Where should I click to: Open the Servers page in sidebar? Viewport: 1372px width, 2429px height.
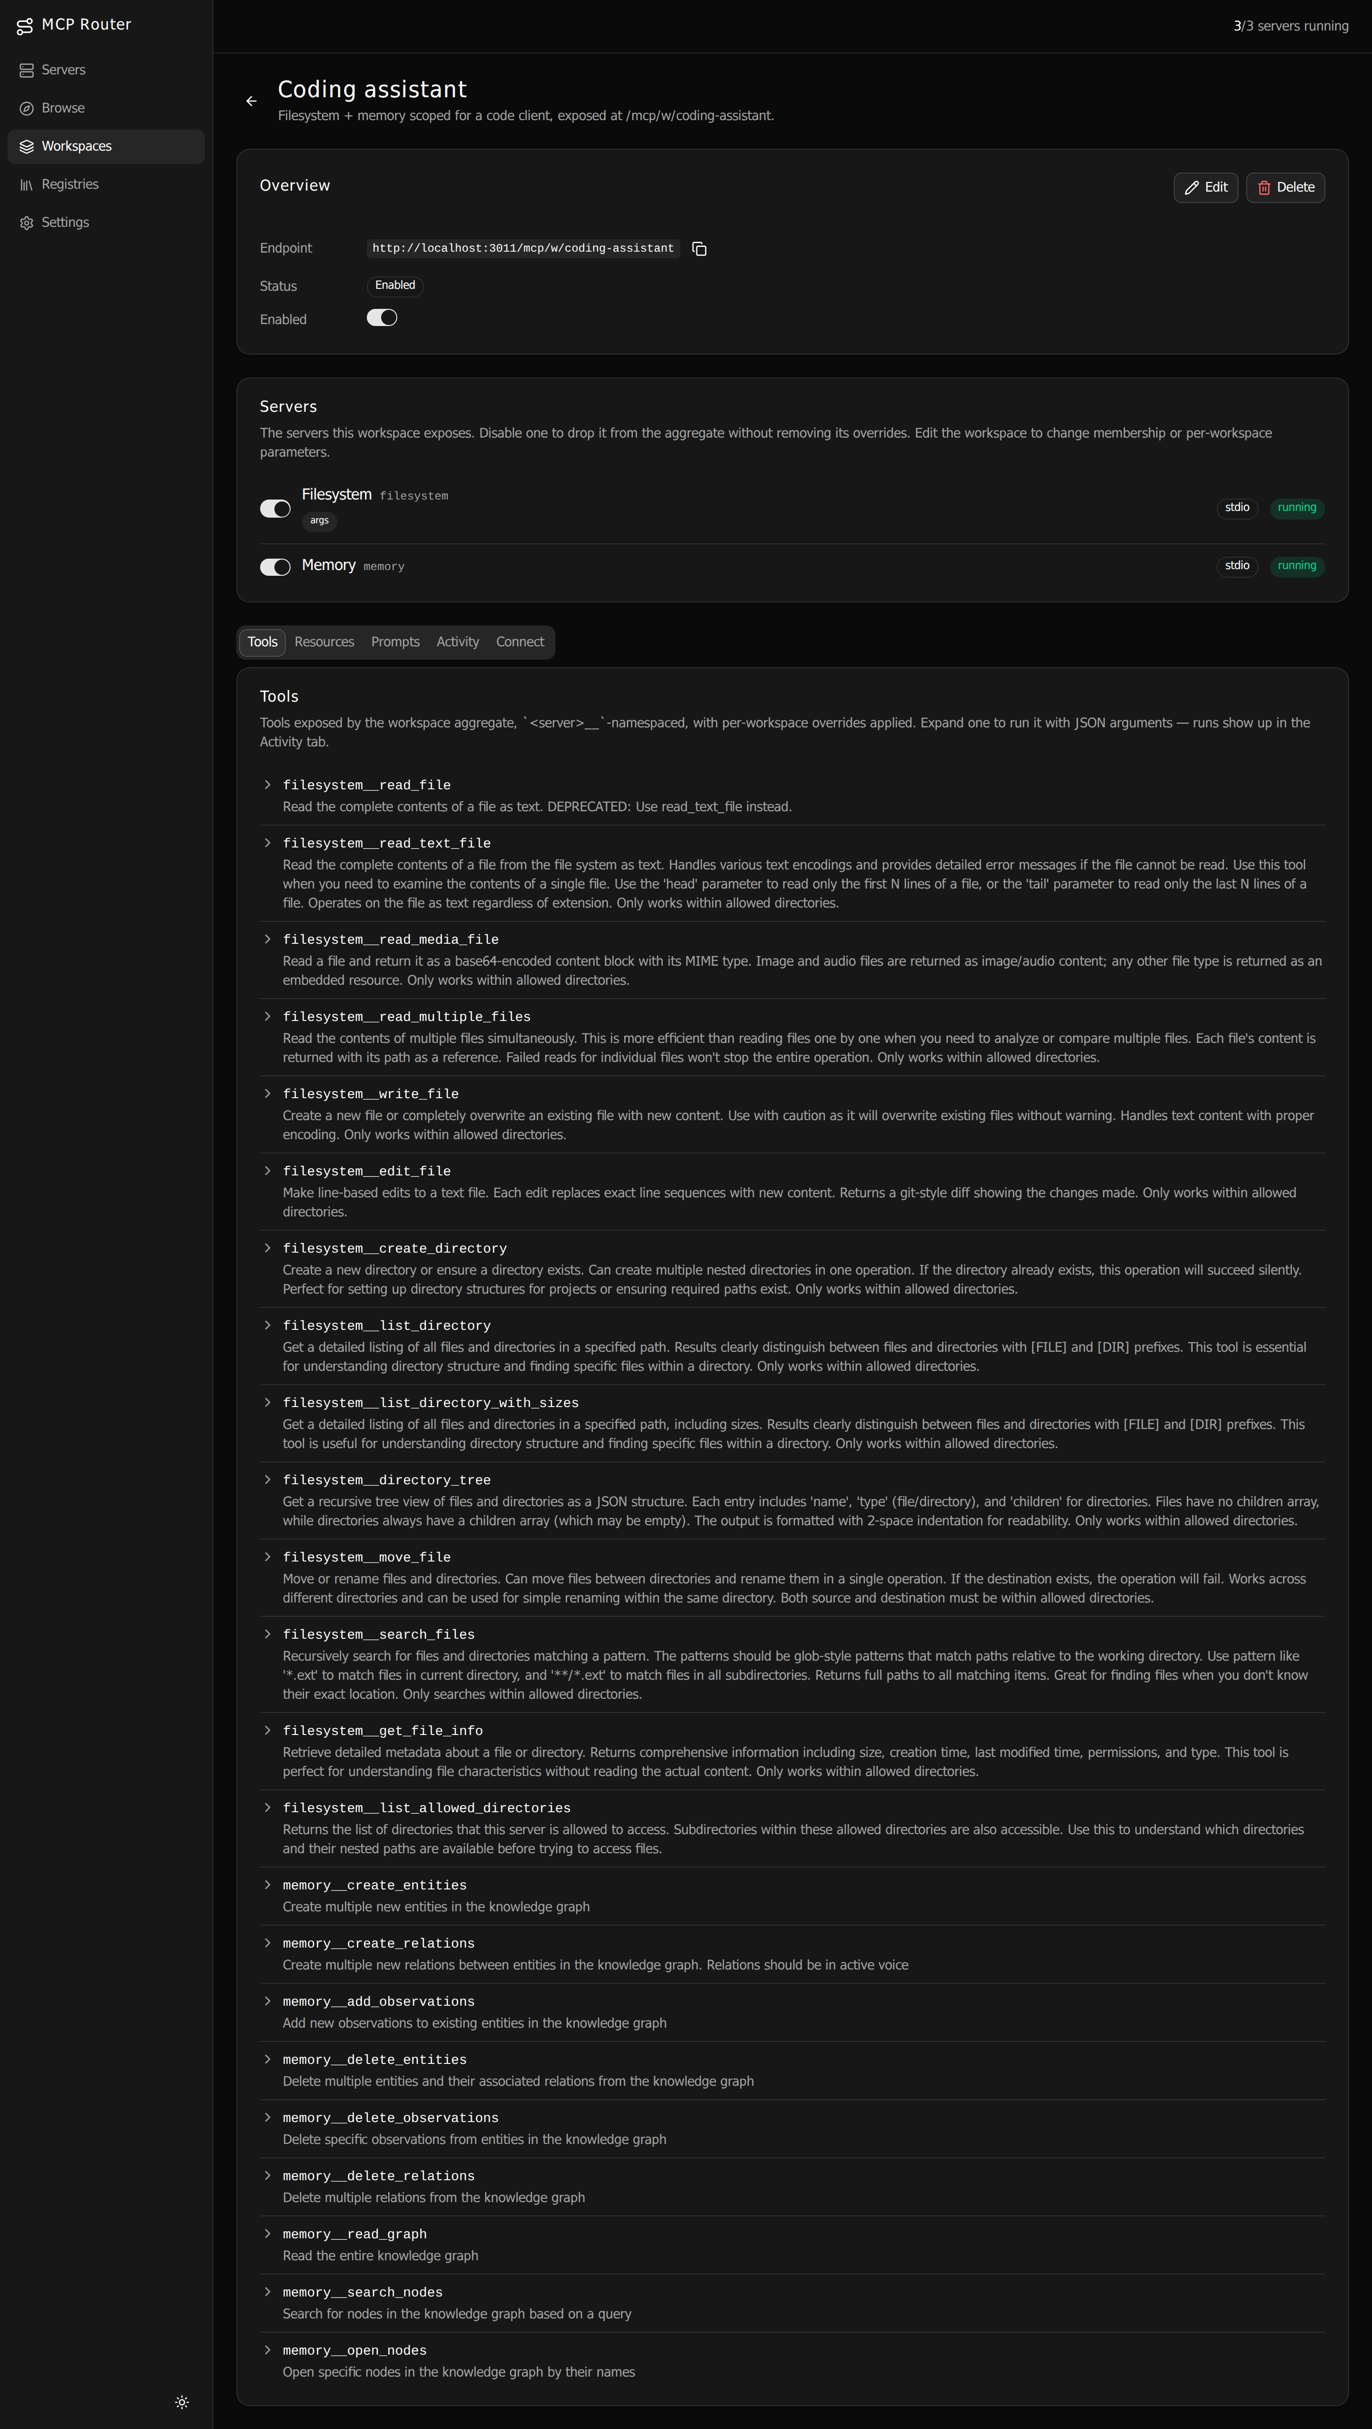tap(107, 70)
